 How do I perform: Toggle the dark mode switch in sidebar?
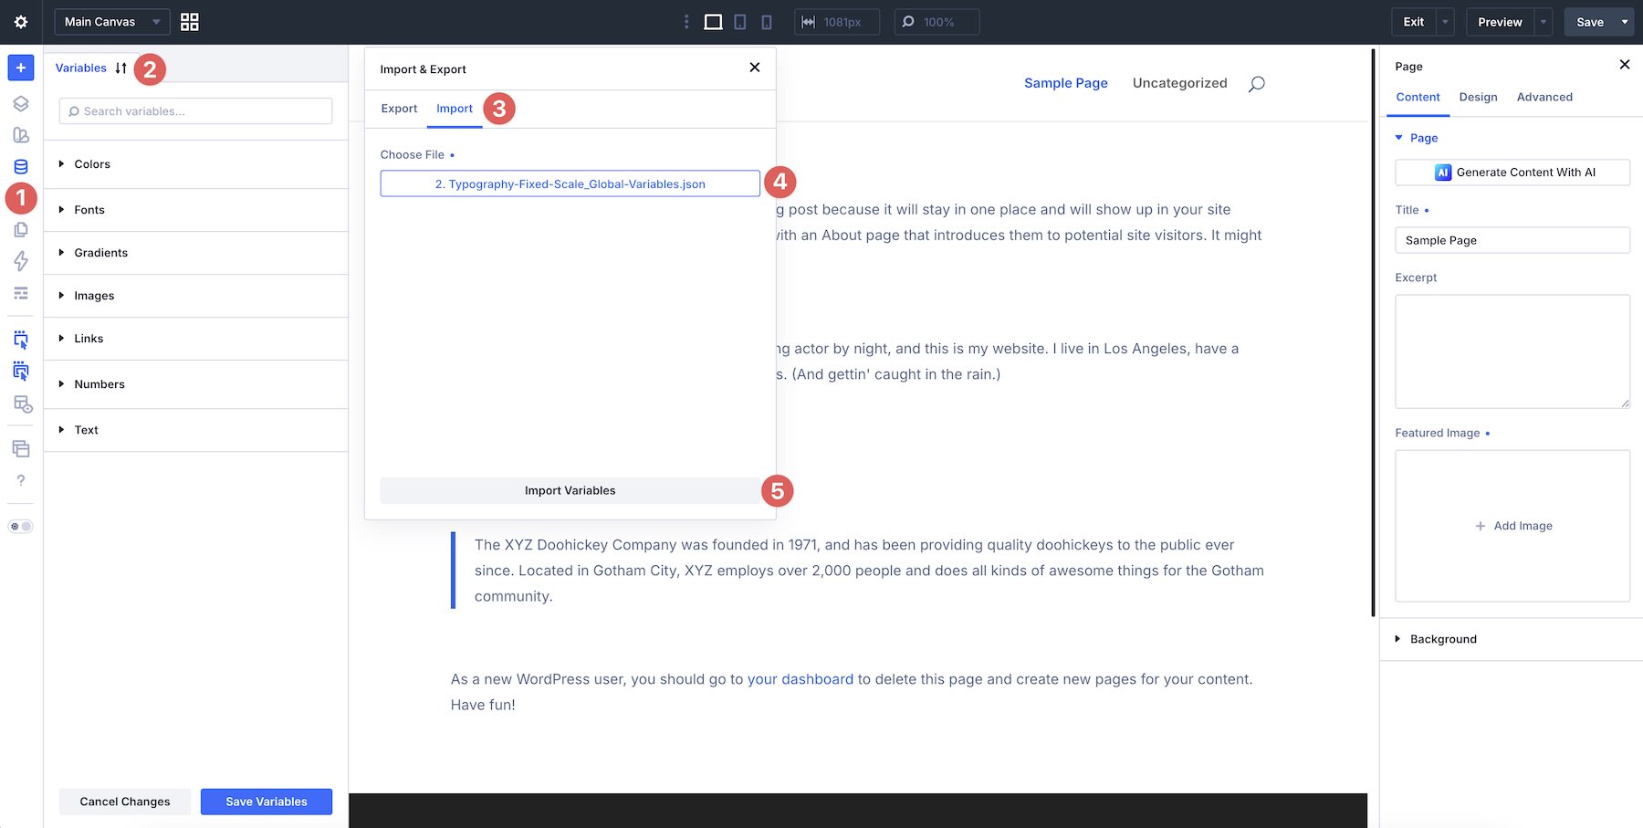pos(21,527)
